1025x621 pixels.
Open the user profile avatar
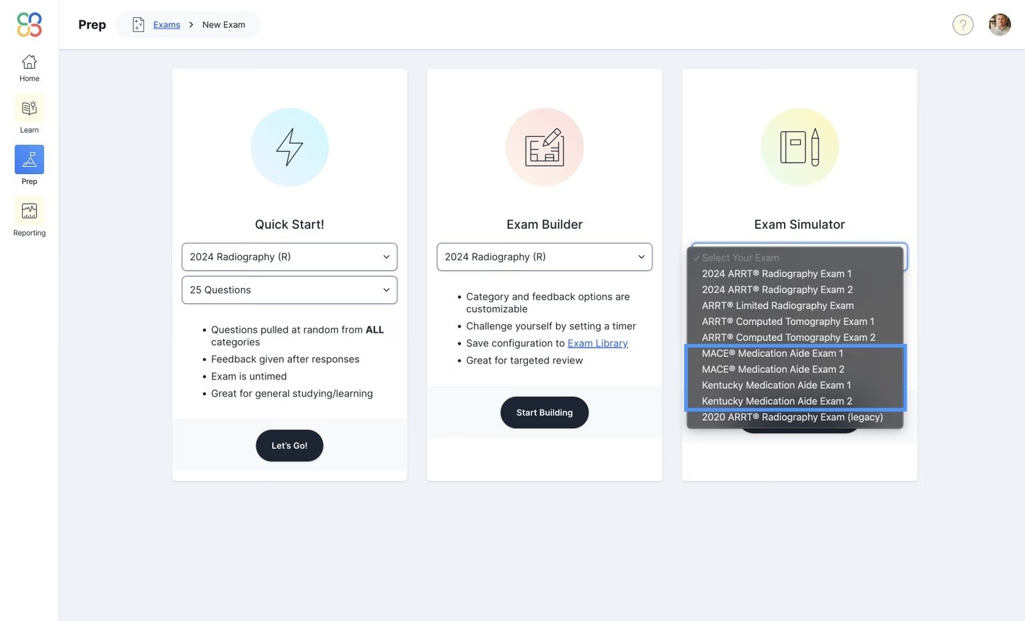click(999, 24)
